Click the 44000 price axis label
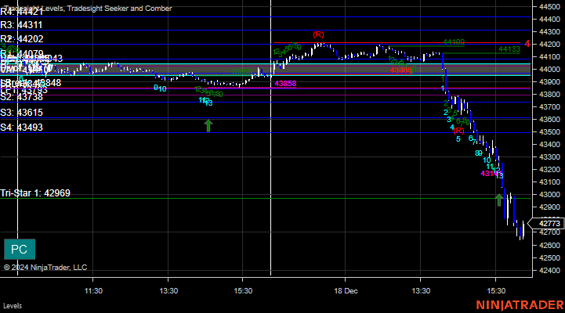The image size is (565, 313). [549, 70]
